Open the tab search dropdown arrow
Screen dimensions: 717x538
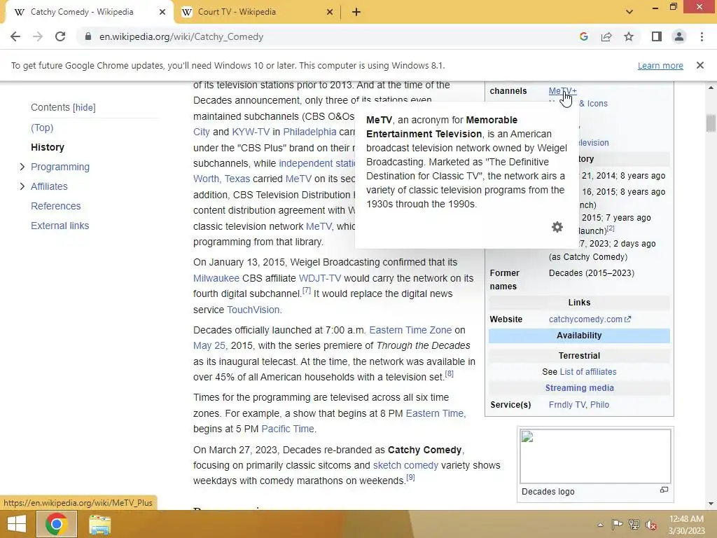click(629, 12)
